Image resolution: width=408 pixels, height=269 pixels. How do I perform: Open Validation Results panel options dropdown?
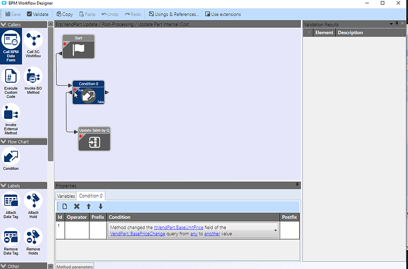391,24
